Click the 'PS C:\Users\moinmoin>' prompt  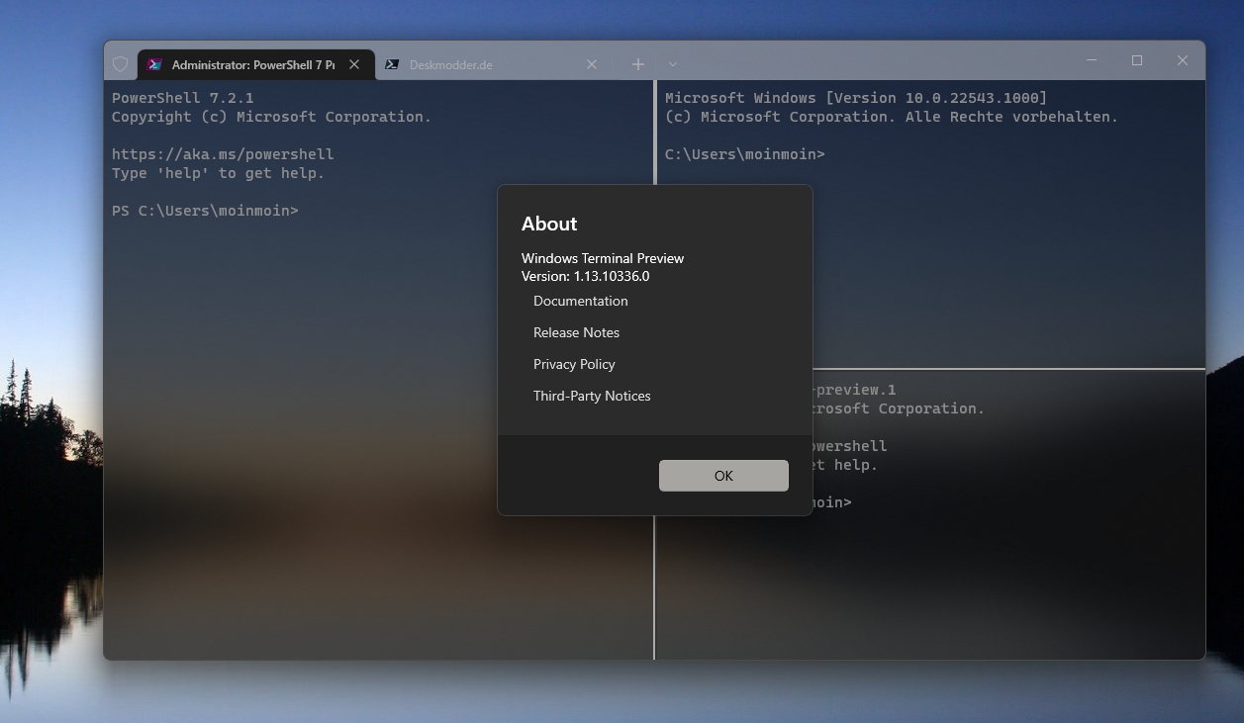[205, 211]
